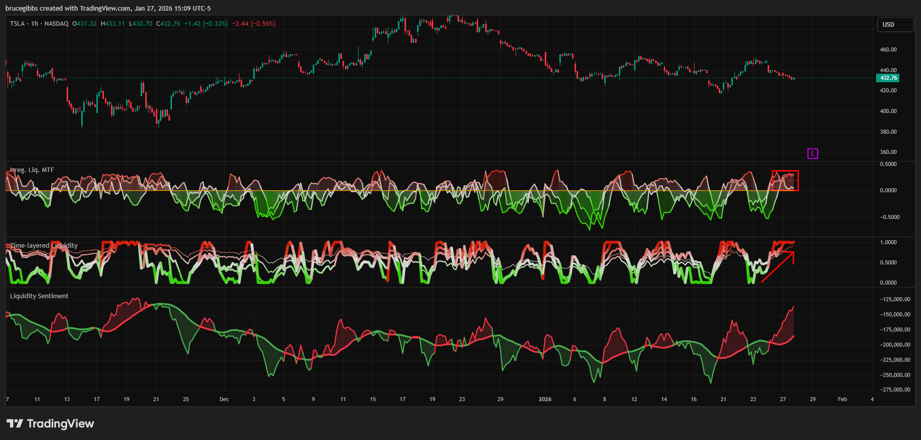The image size is (921, 440).
Task: Click the TradingView logo icon
Action: coord(15,423)
